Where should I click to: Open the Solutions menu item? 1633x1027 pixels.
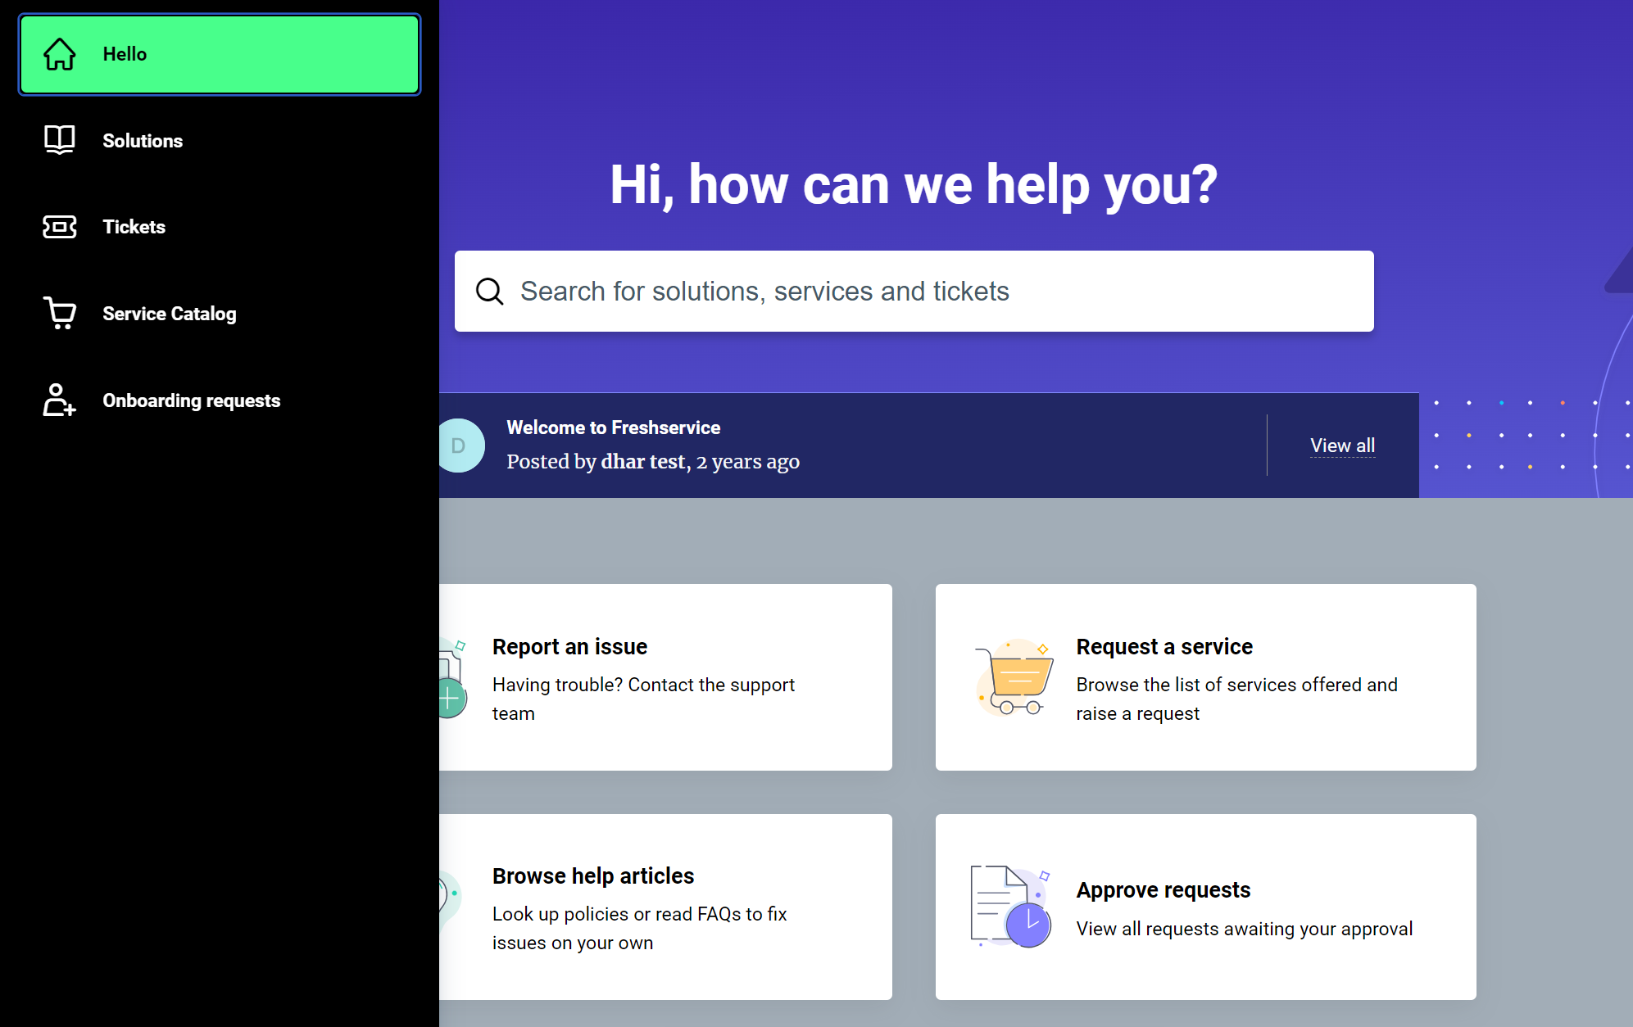[x=143, y=141]
